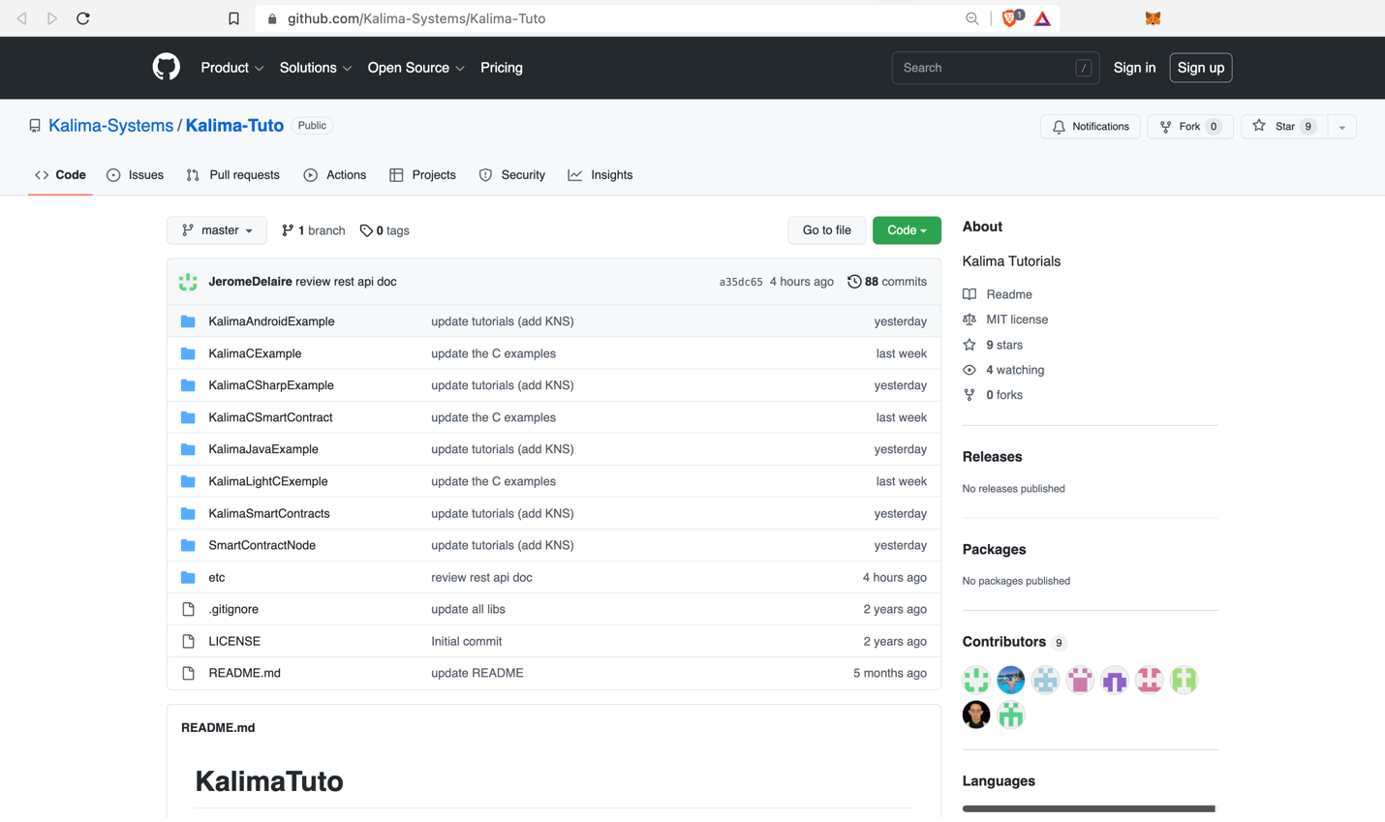
Task: Open the Product navigation menu
Action: pos(231,68)
